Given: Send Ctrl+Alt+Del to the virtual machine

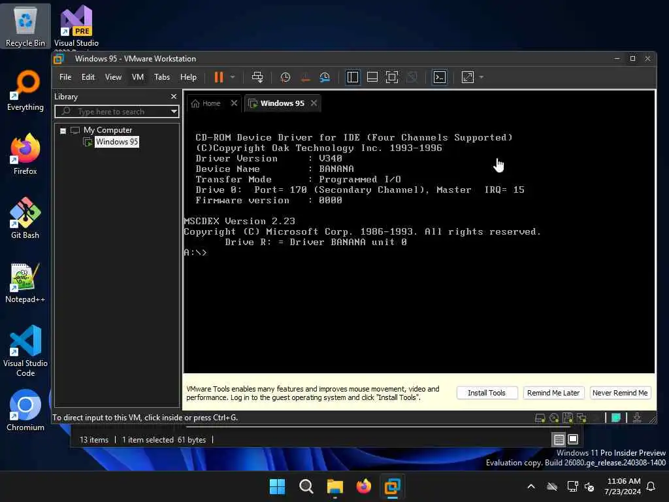Looking at the screenshot, I should click(x=257, y=77).
